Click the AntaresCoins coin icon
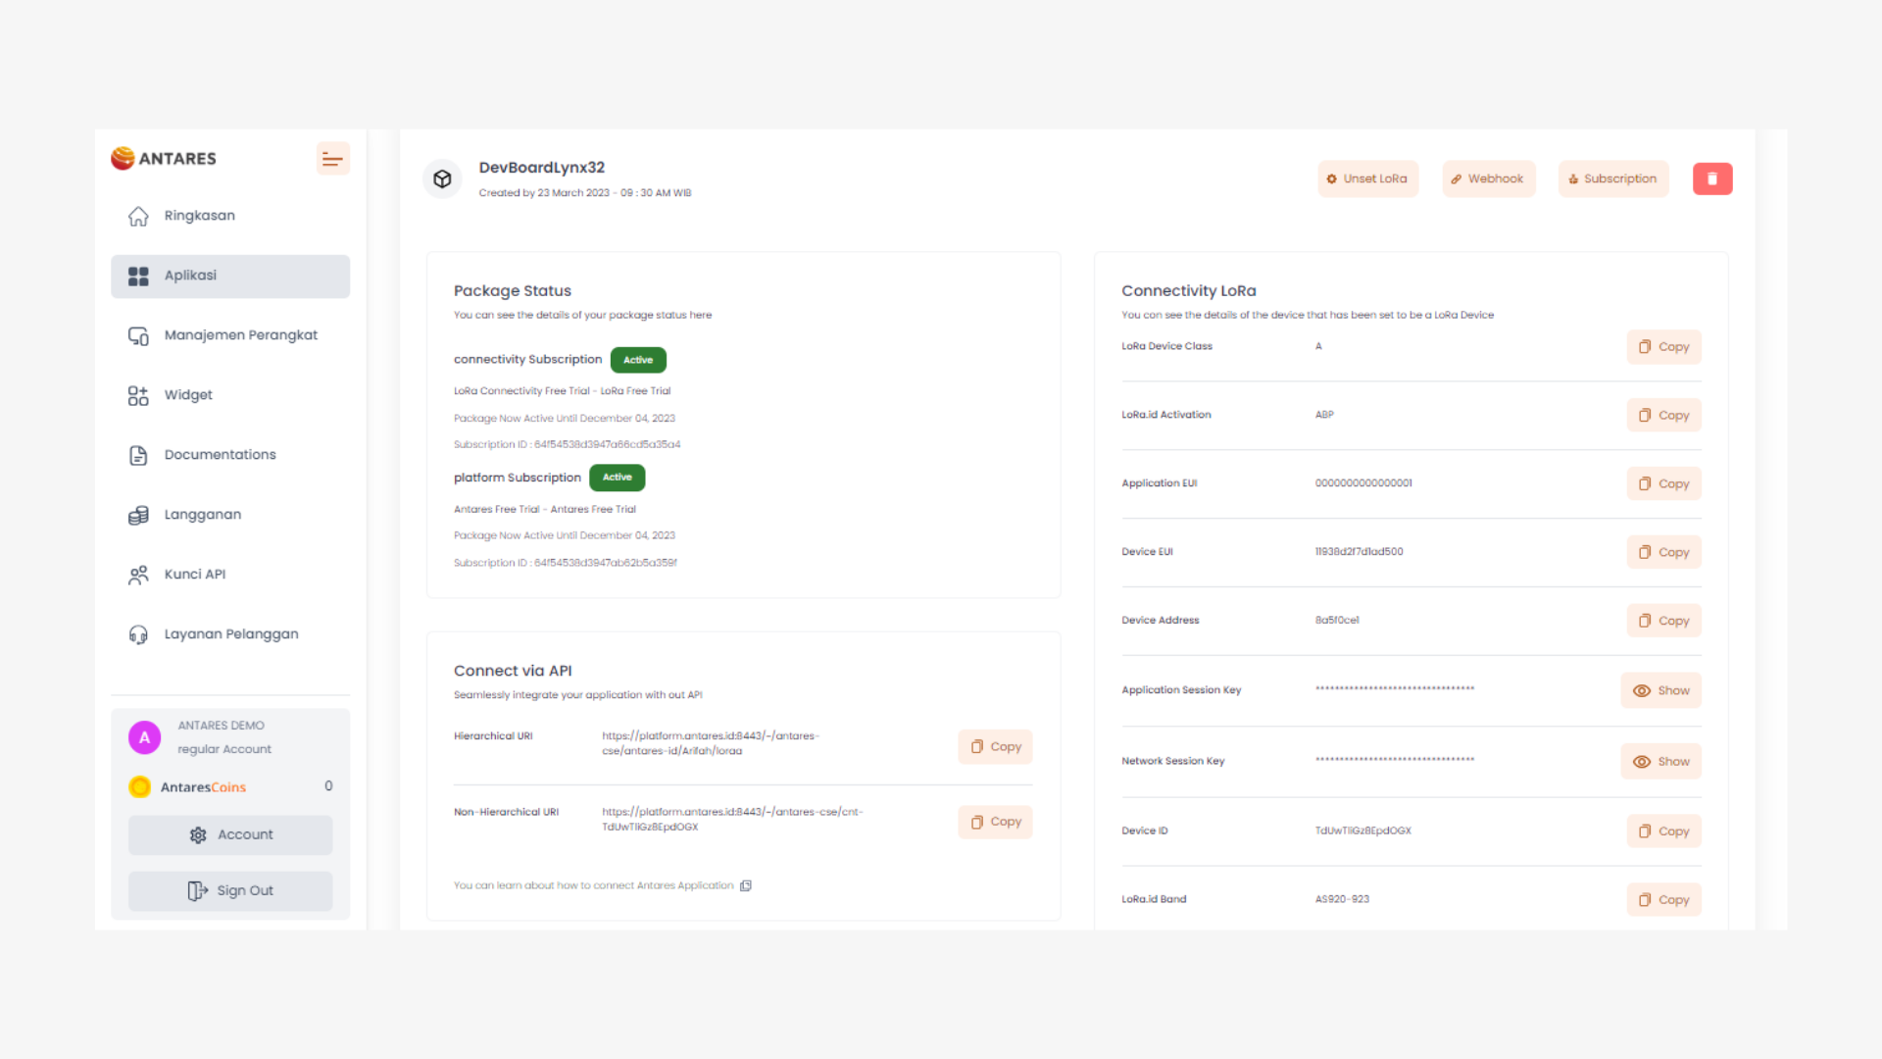This screenshot has height=1059, width=1882. 140,786
